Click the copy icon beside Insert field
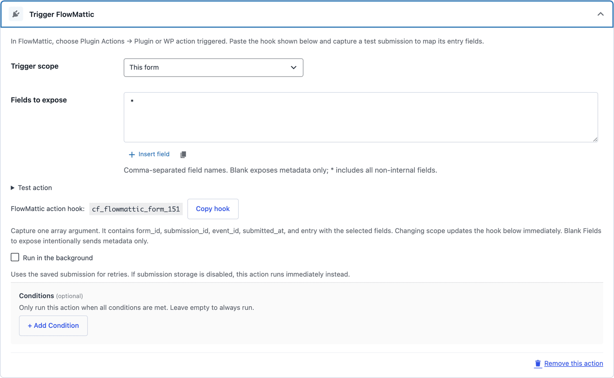The width and height of the screenshot is (614, 378). (183, 154)
